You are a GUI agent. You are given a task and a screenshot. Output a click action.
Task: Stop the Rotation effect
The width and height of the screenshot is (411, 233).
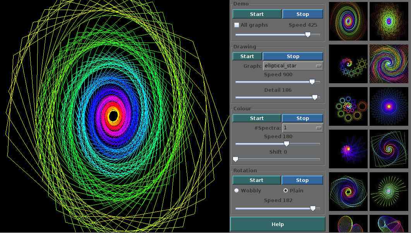click(303, 180)
